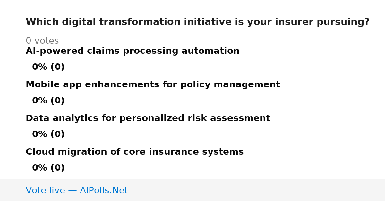Click the (0) count under Cloud migration
The height and width of the screenshot is (201, 385).
[57, 168]
